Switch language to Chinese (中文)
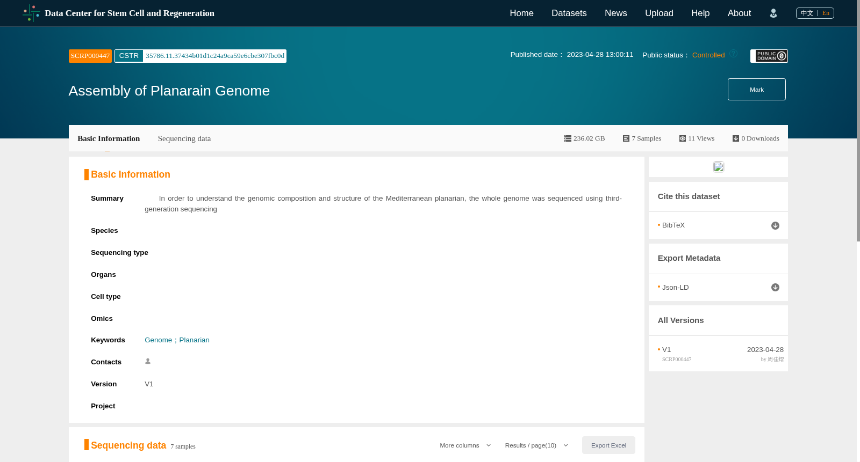 [x=807, y=13]
